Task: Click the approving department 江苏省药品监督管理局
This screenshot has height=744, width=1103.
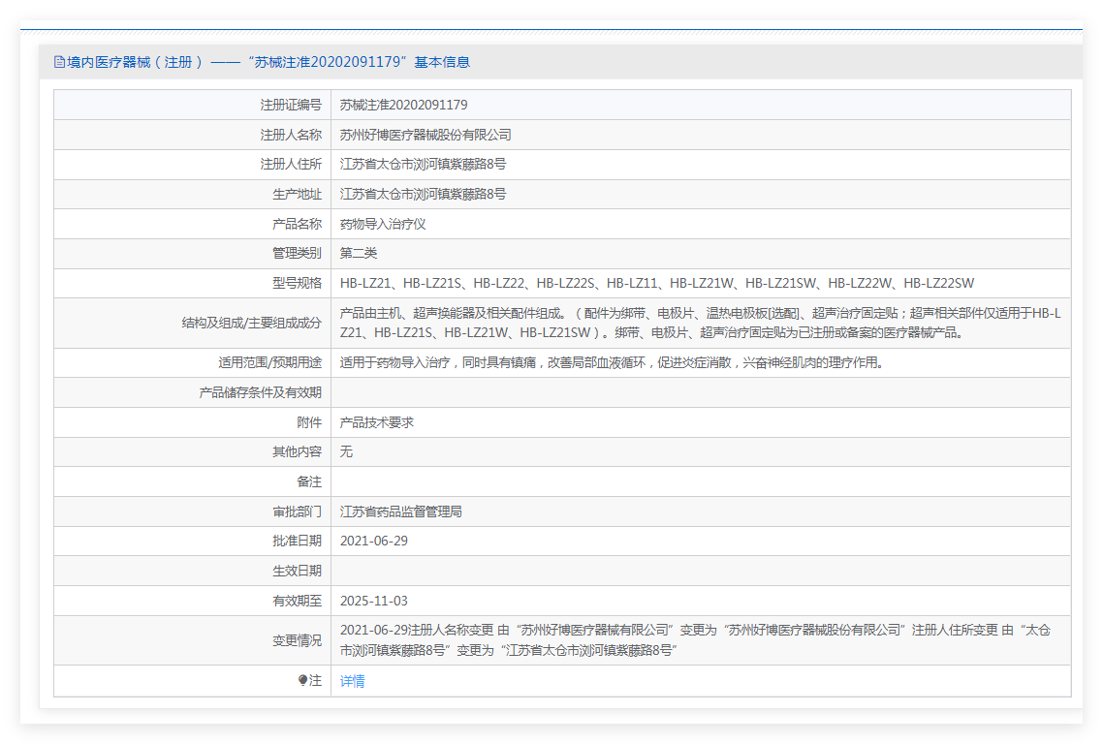Action: pyautogui.click(x=401, y=511)
